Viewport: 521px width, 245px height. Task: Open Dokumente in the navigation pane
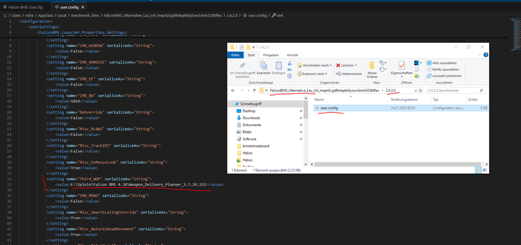[x=252, y=125]
